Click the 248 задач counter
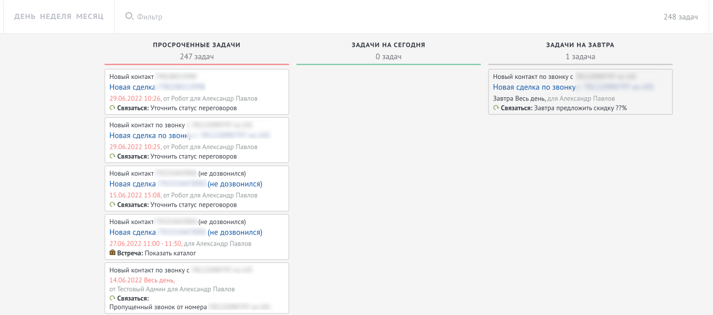Image resolution: width=713 pixels, height=315 pixels. [680, 17]
